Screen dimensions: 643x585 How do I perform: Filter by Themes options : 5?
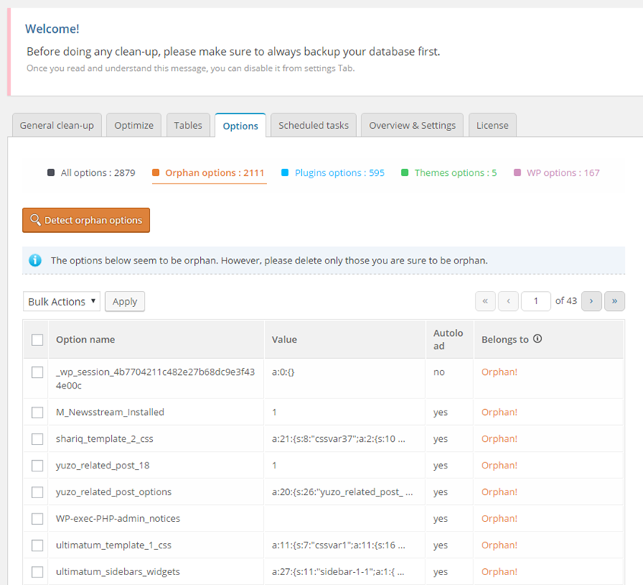[455, 173]
